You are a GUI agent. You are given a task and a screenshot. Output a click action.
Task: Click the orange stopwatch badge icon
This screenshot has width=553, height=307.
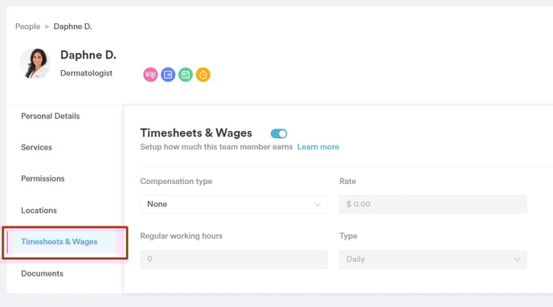click(x=203, y=75)
